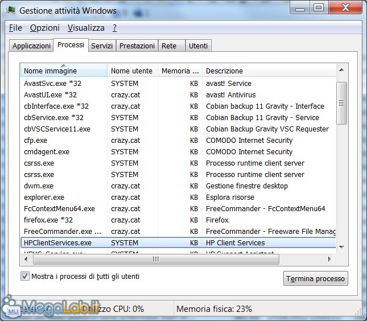The width and height of the screenshot is (367, 321).
Task: Click the horizontal scrollbar thumb
Action: [156, 259]
